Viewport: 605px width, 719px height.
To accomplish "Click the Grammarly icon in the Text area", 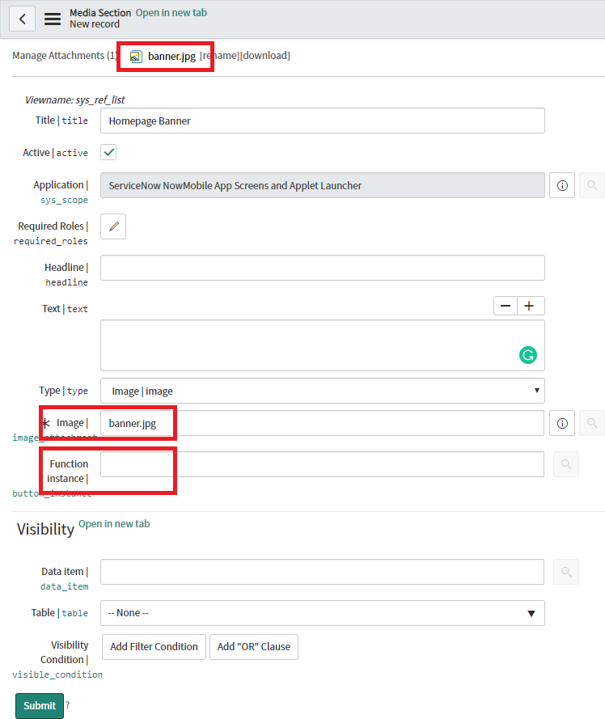I will (x=527, y=355).
